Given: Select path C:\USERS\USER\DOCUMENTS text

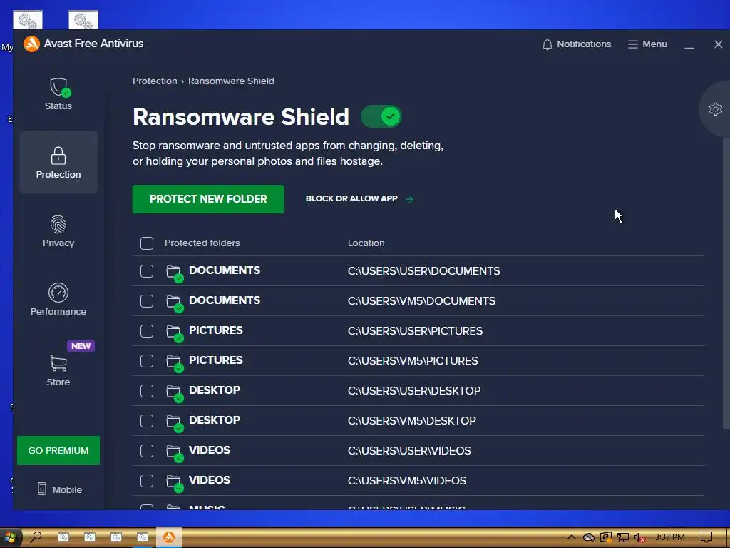Looking at the screenshot, I should point(423,271).
